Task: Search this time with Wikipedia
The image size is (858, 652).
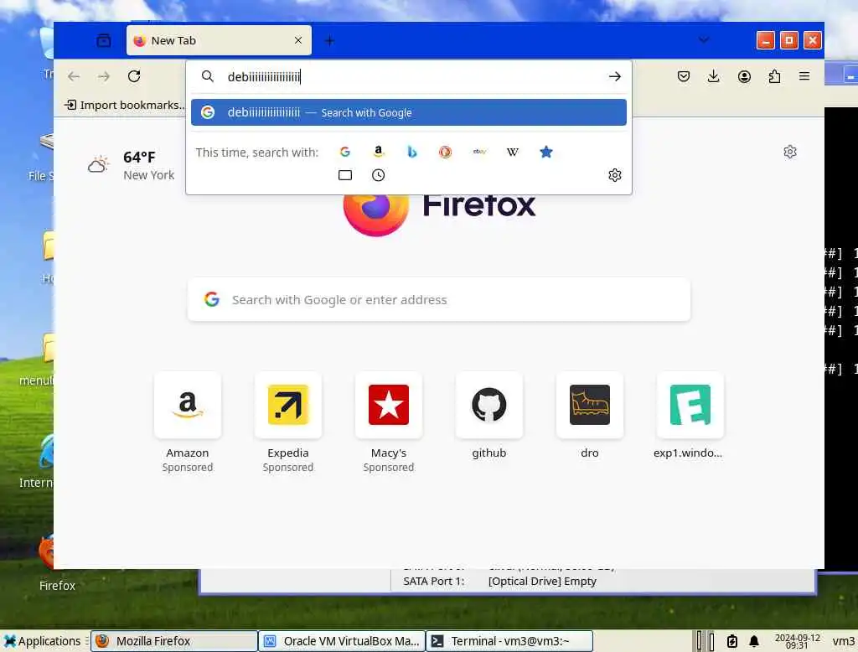Action: coord(513,152)
